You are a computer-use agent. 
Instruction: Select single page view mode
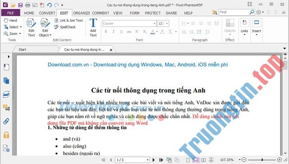(188, 160)
